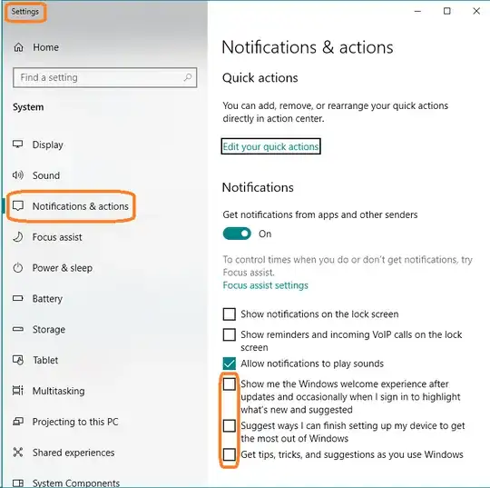Click the Shared experiences icon
The image size is (490, 488).
pyautogui.click(x=18, y=453)
